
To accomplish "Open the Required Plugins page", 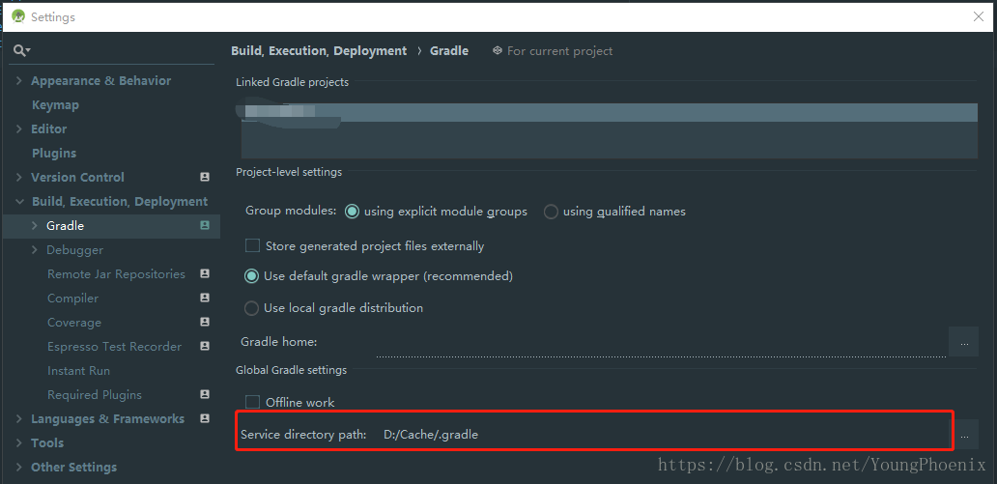I will pyautogui.click(x=95, y=395).
